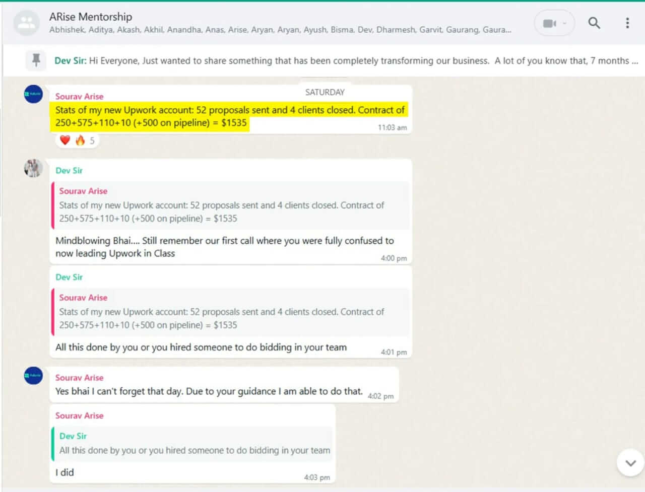Image resolution: width=645 pixels, height=492 pixels.
Task: Click the group member names list
Action: point(280,30)
